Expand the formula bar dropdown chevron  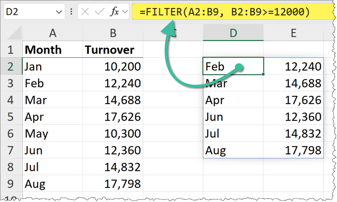pos(125,12)
